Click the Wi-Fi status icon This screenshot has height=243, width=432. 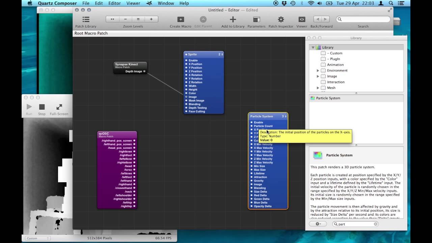(x=311, y=3)
